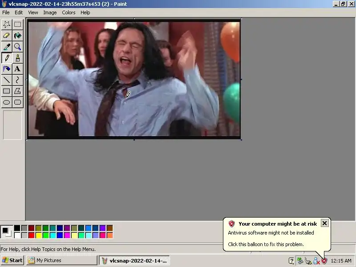356x267 pixels.
Task: Switch to My Pictures taskbar window
Action: coord(61,260)
